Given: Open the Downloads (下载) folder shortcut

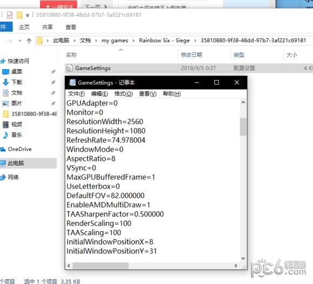Looking at the screenshot, I should 5,82.
